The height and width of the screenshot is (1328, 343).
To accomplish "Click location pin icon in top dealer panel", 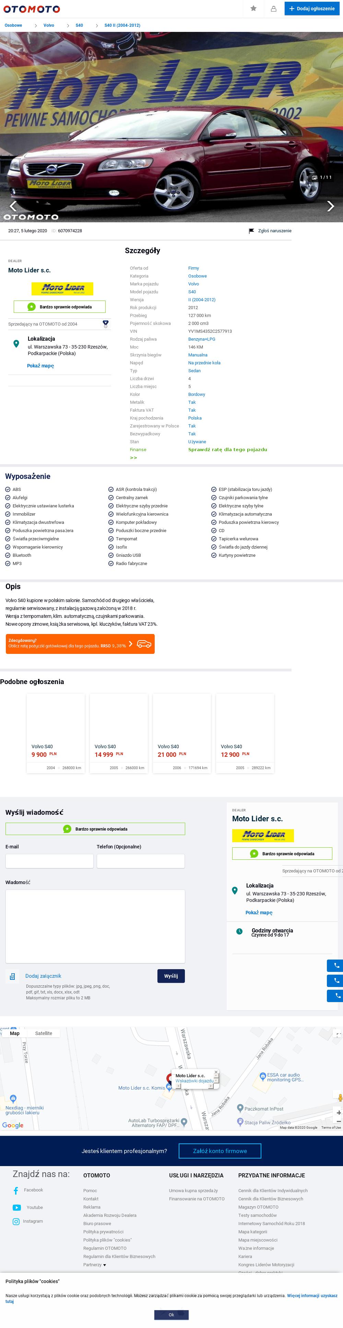I will [16, 343].
